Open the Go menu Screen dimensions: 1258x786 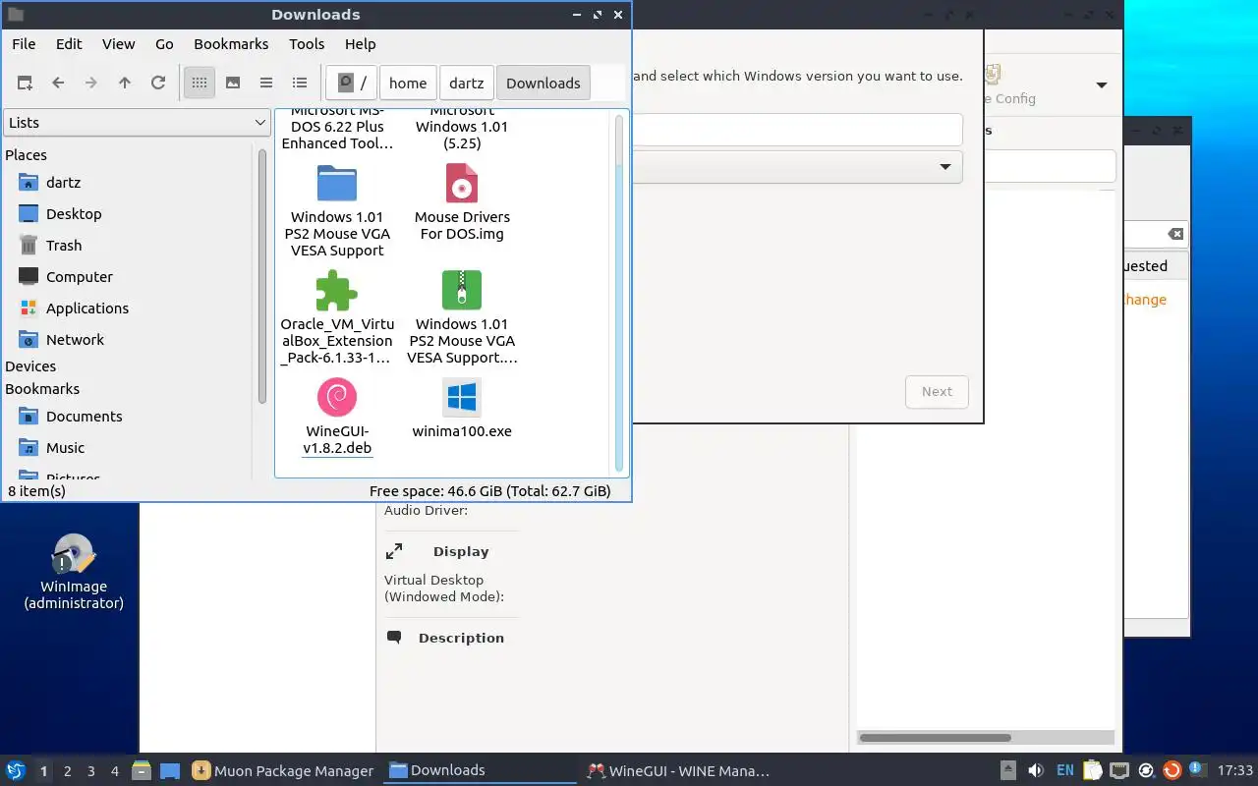pyautogui.click(x=164, y=44)
